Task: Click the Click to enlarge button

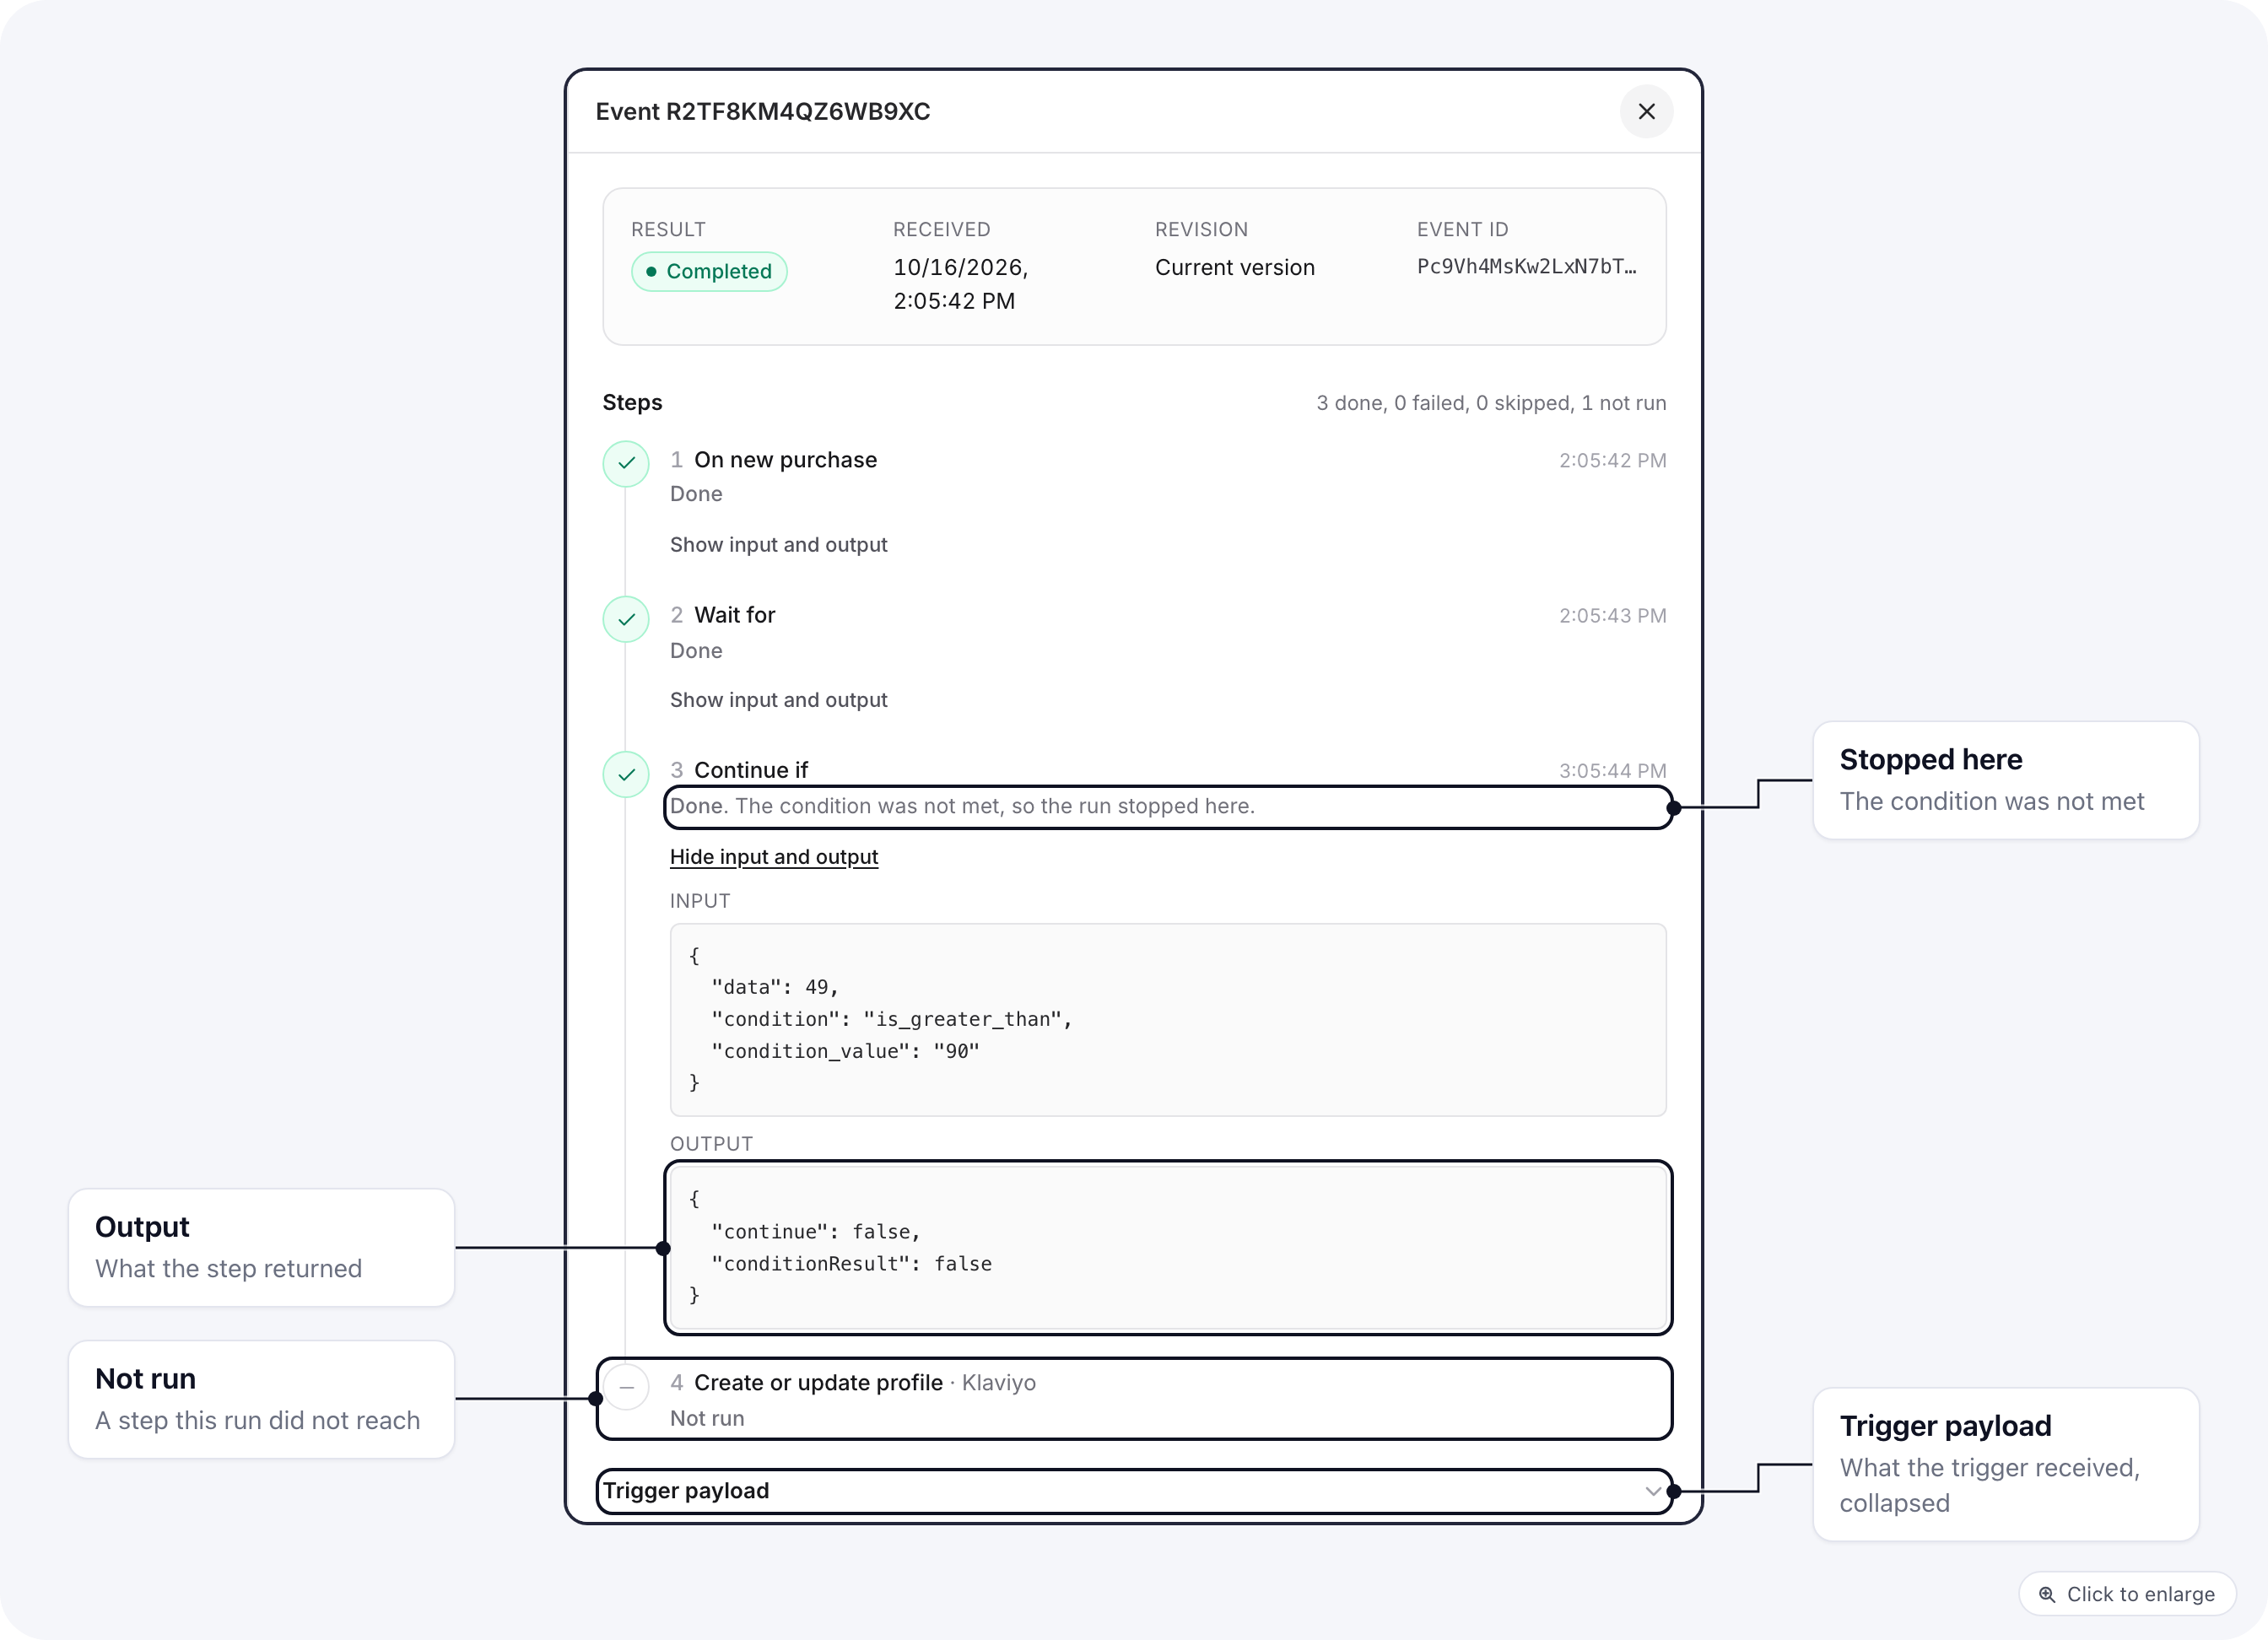Action: 2127,1594
